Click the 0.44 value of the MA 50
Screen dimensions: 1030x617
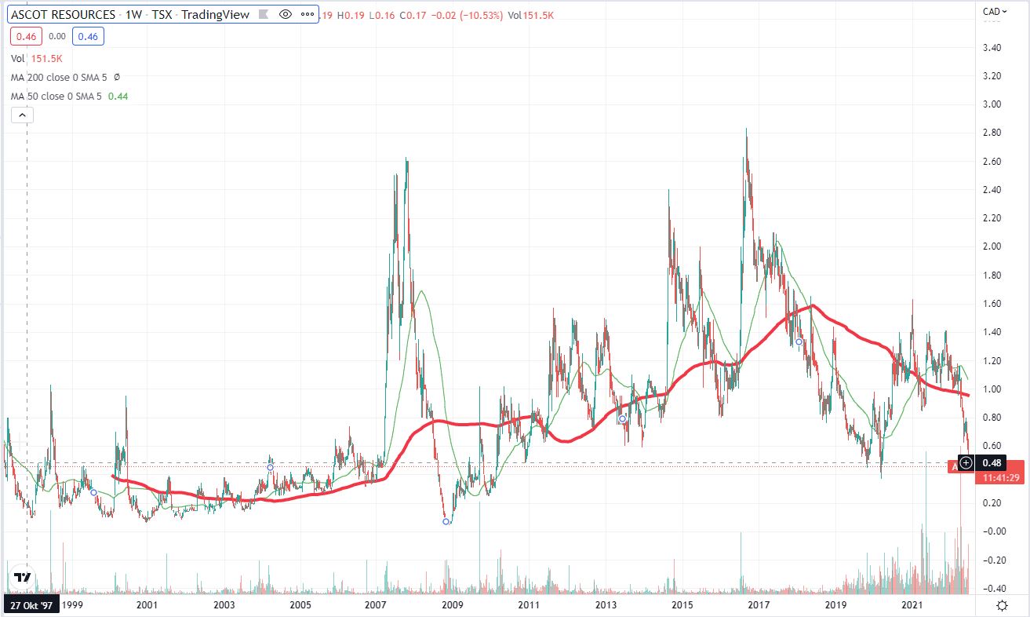[x=118, y=97]
